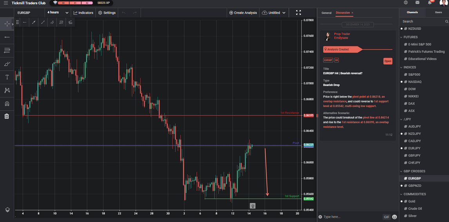Click the undo arrow
Viewport: 449px width, 222px height.
point(124,12)
